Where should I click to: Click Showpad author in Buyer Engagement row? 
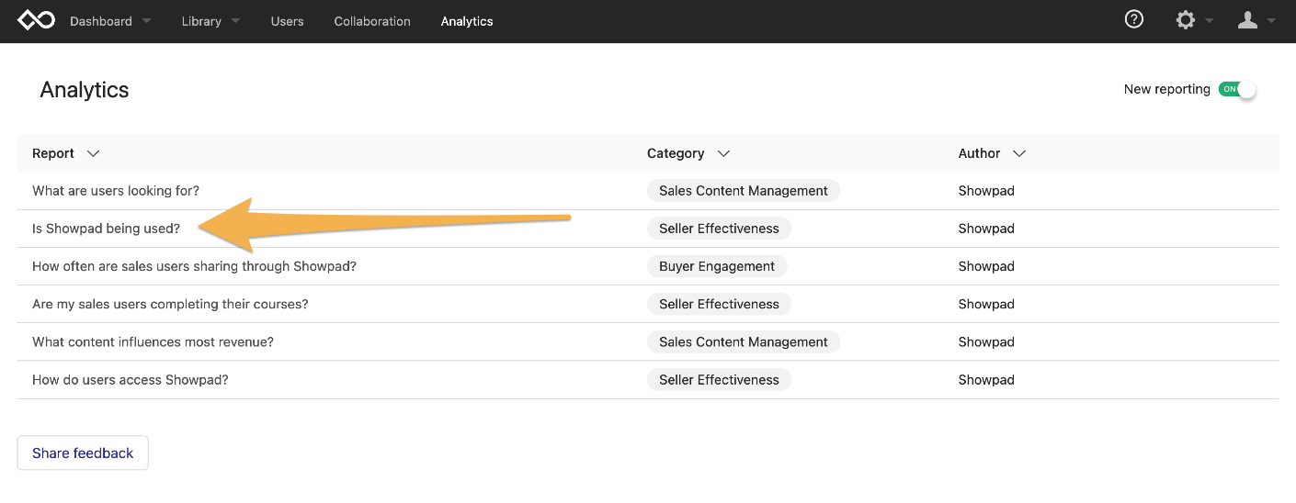tap(986, 266)
